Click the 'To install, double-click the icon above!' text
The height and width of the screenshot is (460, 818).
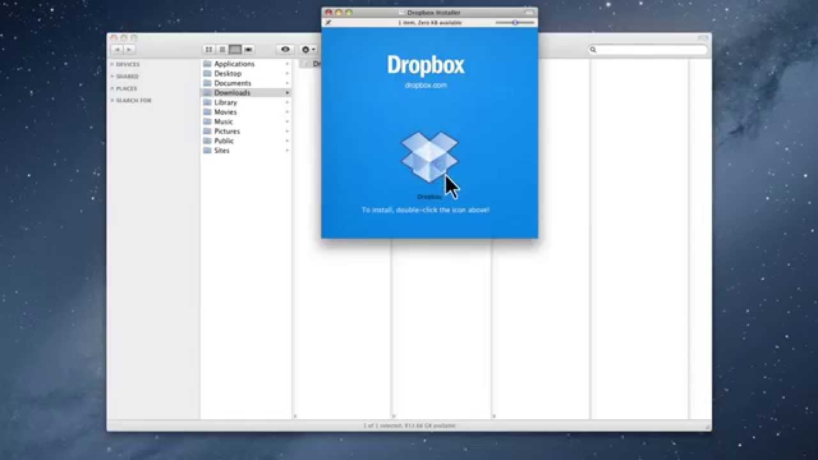(x=426, y=210)
